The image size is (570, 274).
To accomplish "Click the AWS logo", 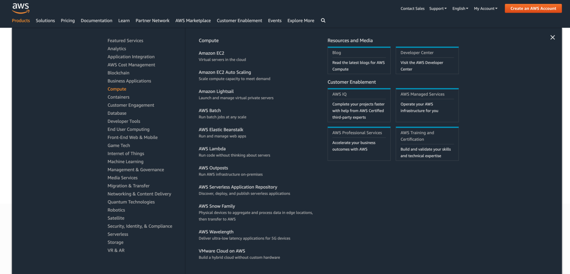I will coord(20,8).
